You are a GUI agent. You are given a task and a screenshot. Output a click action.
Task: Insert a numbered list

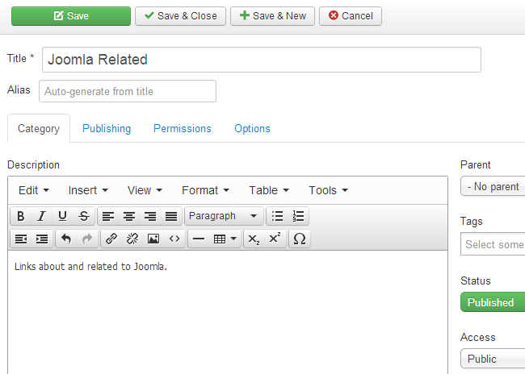click(x=299, y=216)
